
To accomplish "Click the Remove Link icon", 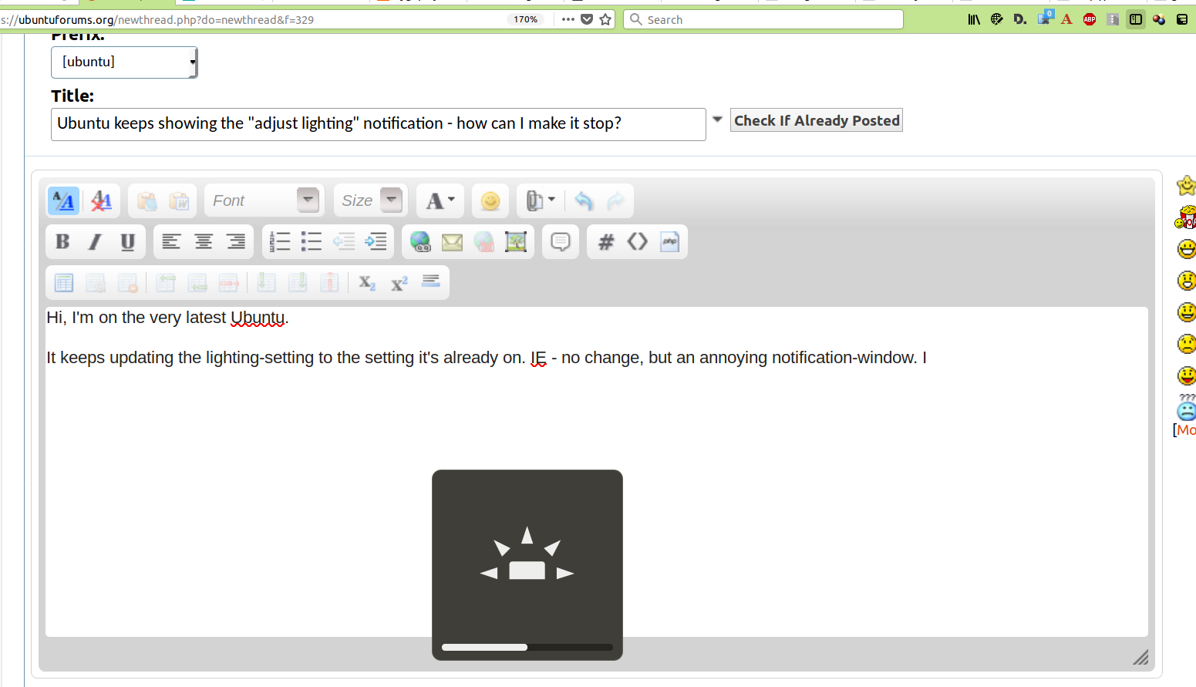I will [483, 242].
